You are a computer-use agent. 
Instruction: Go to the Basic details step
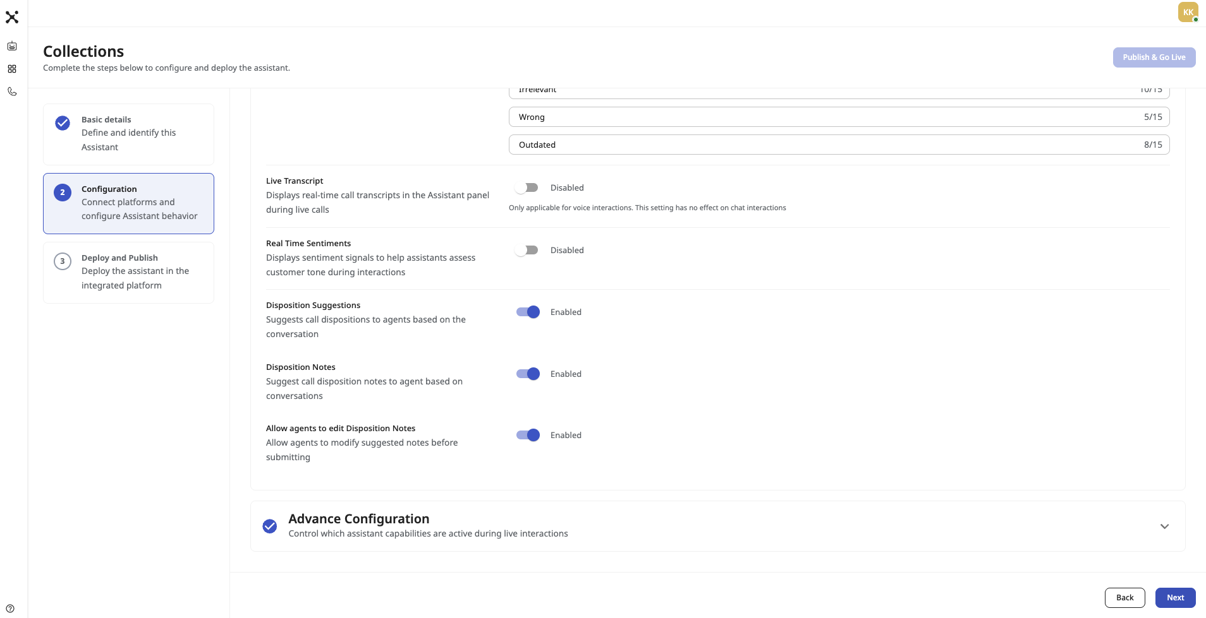click(128, 134)
